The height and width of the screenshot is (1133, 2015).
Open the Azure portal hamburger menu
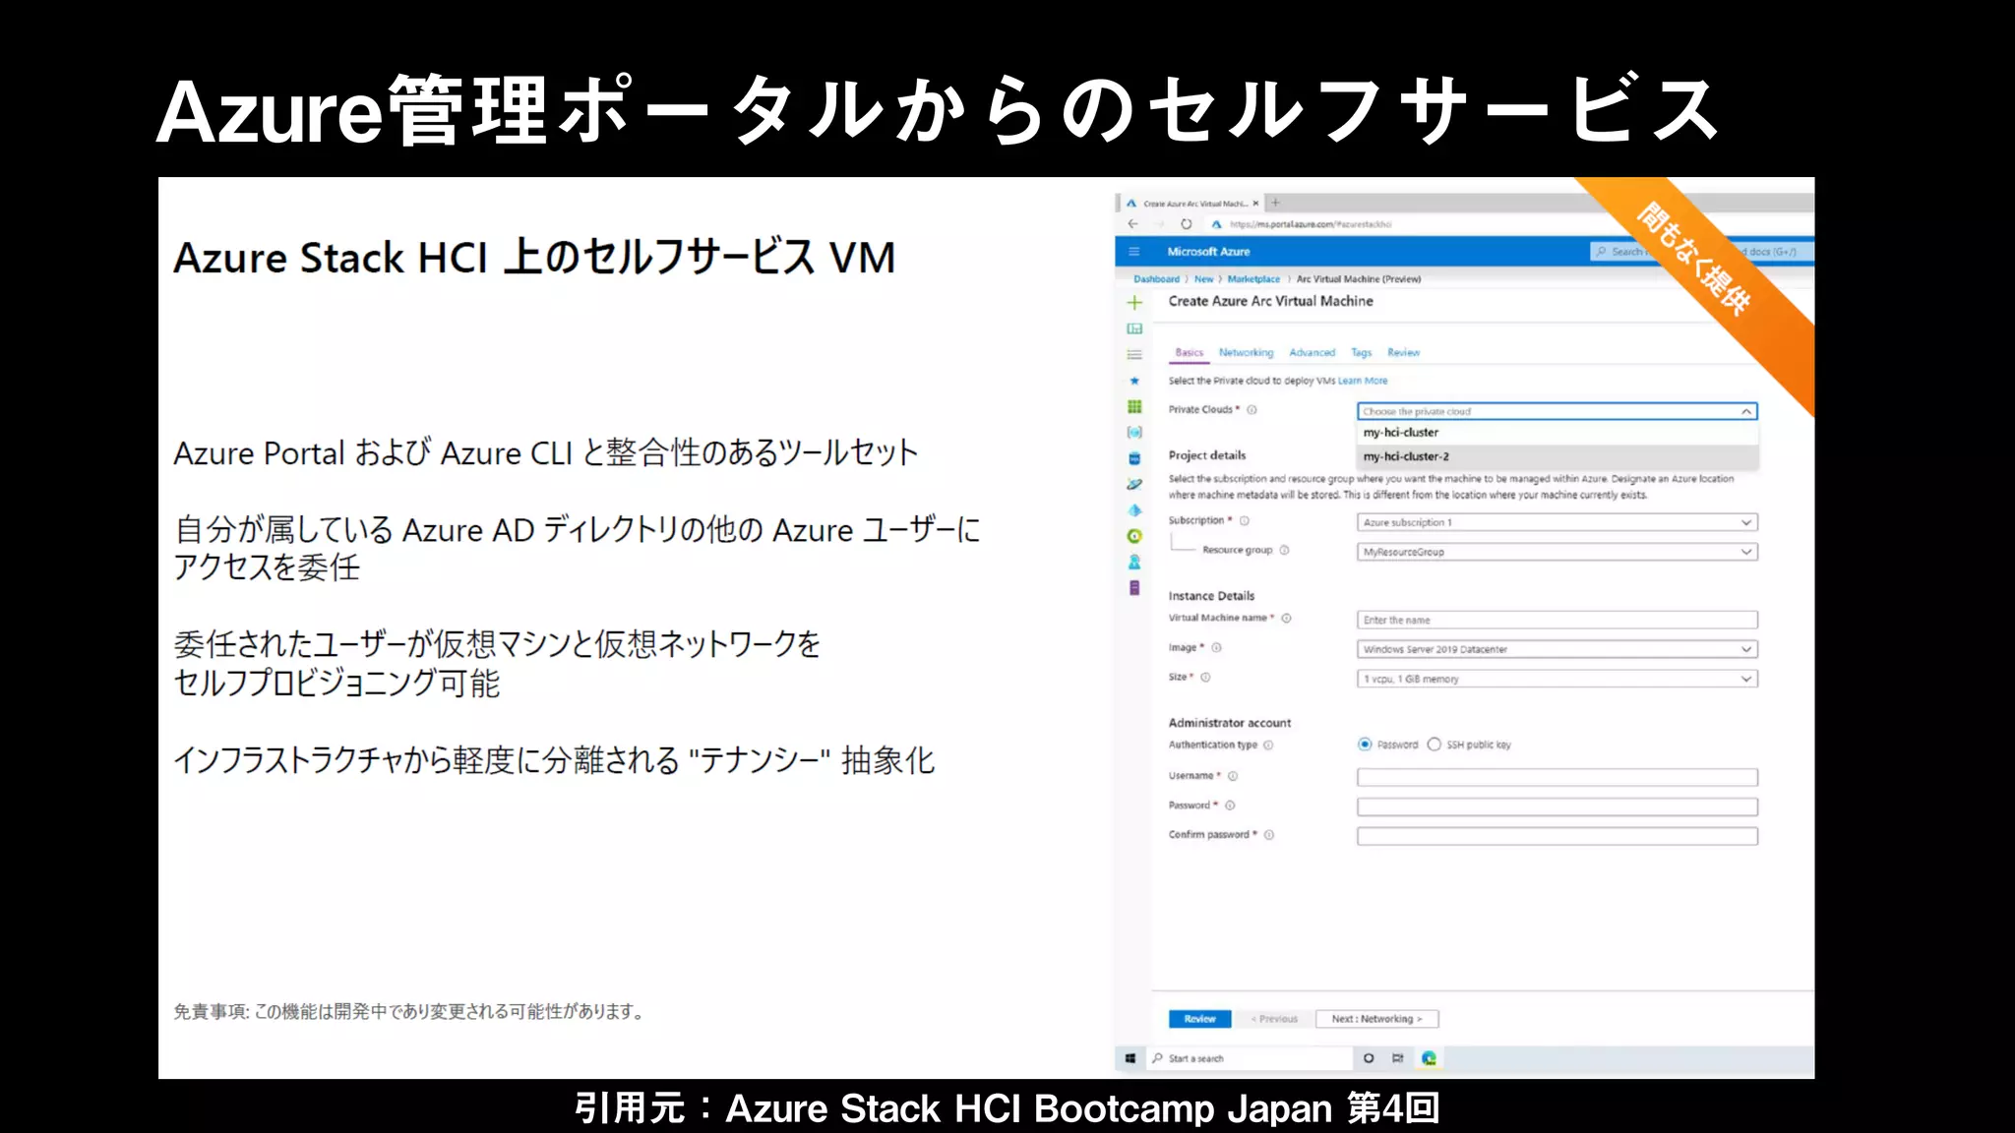coord(1134,252)
